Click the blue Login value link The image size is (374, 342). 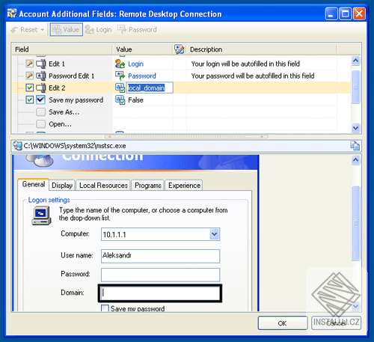point(135,64)
